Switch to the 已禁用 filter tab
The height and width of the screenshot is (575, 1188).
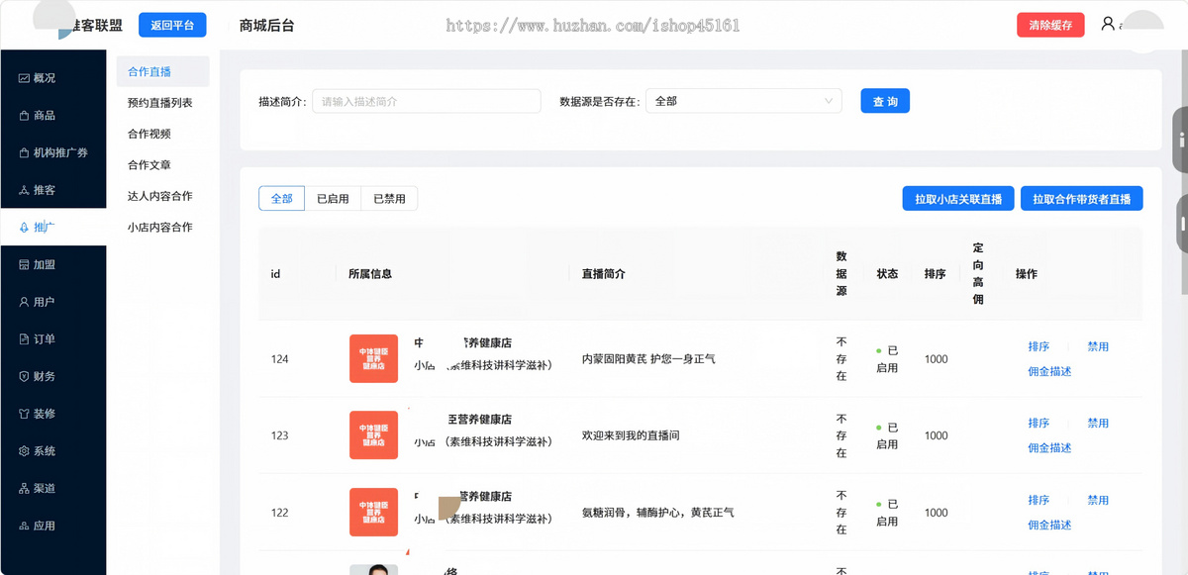pos(389,198)
